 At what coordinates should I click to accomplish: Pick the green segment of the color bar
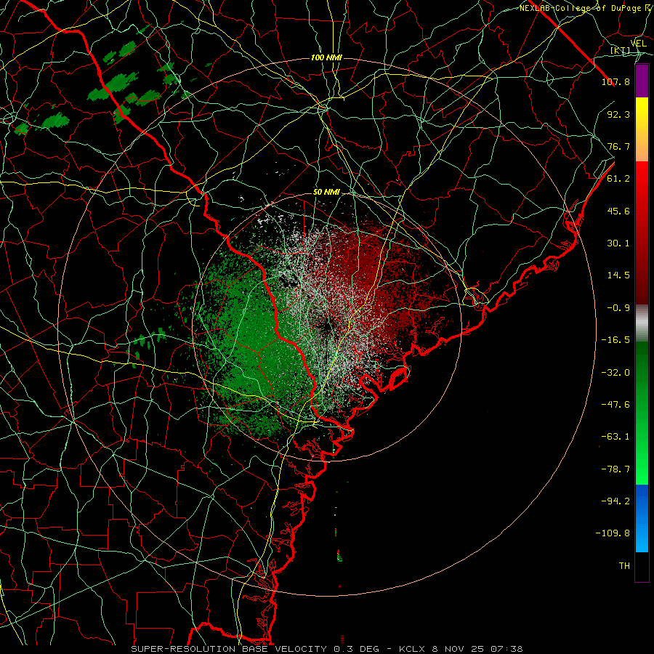(642, 413)
